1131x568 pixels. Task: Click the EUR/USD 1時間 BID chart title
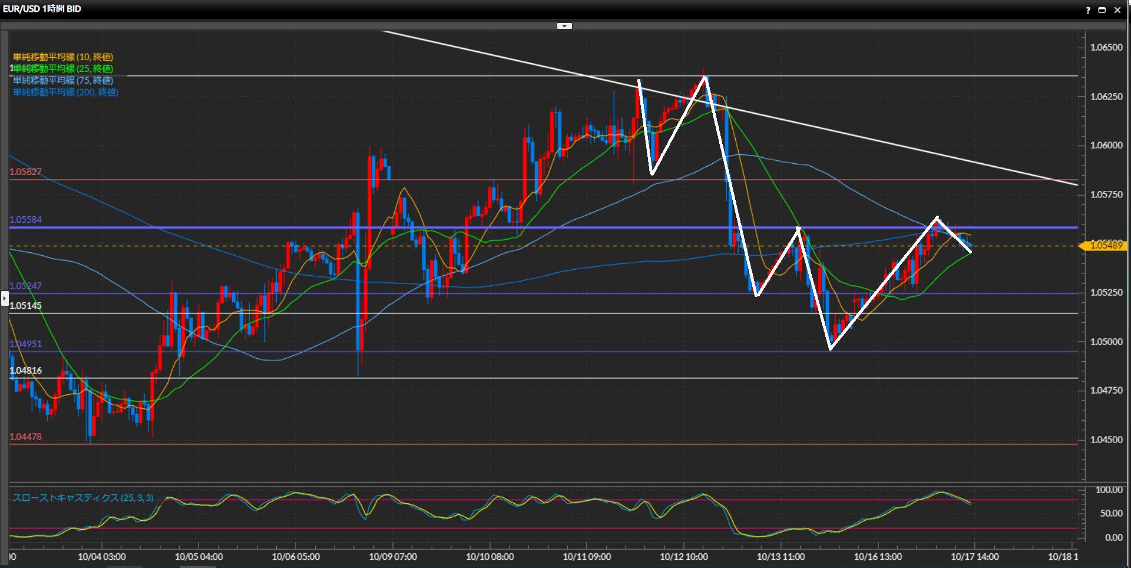click(x=42, y=9)
